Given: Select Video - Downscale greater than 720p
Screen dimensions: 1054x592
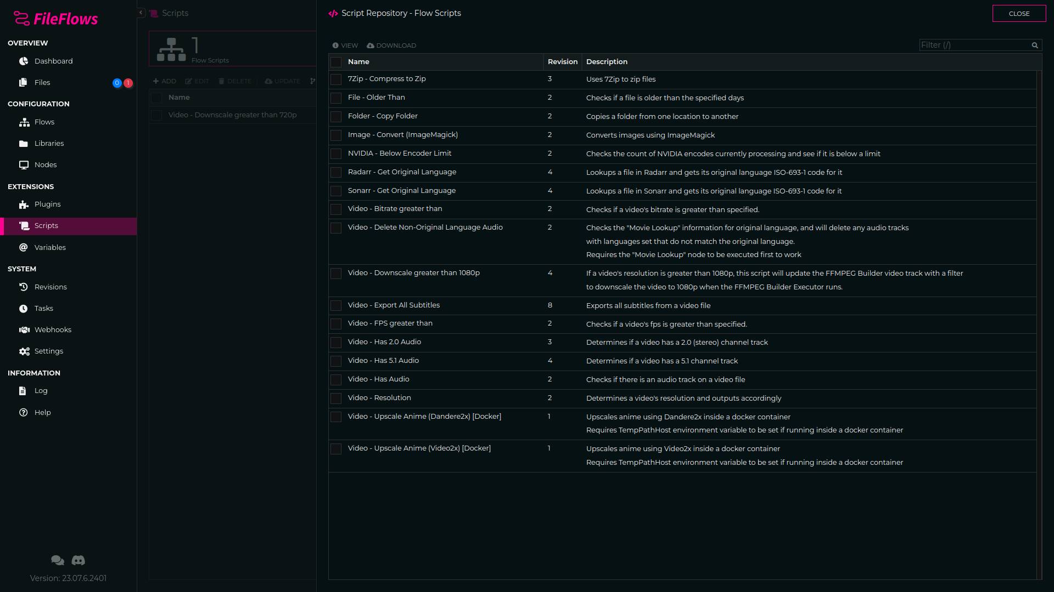Looking at the screenshot, I should 232,115.
